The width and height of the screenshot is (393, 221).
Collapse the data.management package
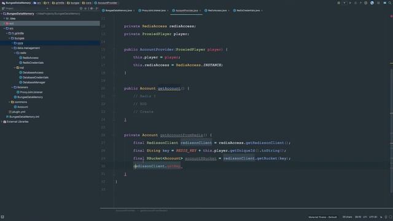[x=12, y=48]
